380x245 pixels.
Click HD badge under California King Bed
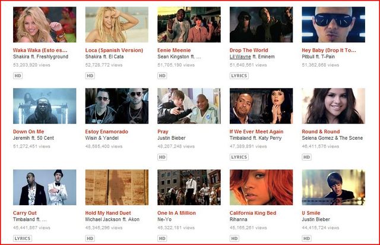pyautogui.click(x=235, y=238)
